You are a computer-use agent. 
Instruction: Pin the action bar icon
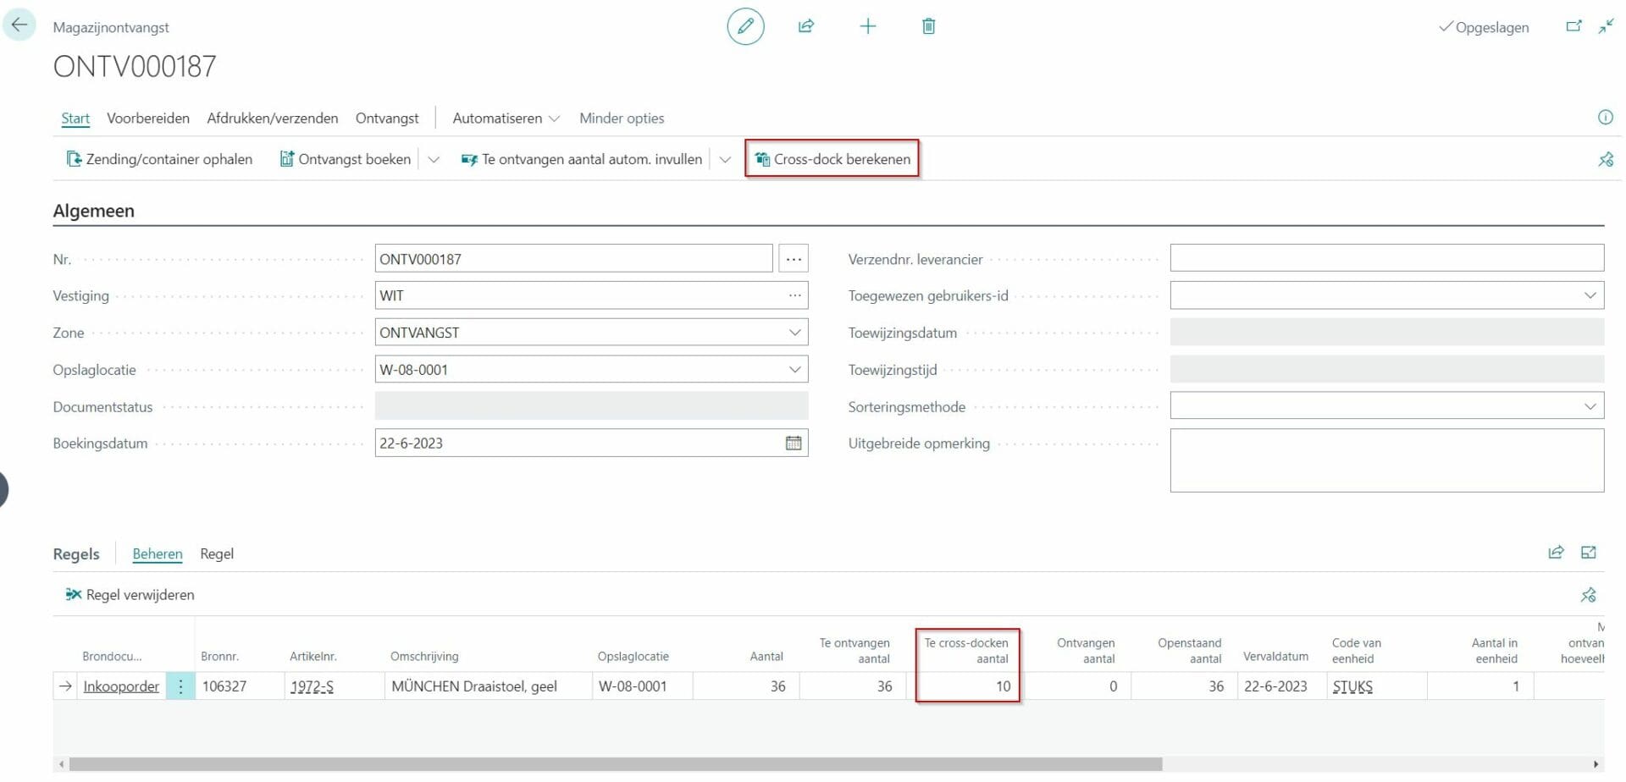pyautogui.click(x=1606, y=159)
